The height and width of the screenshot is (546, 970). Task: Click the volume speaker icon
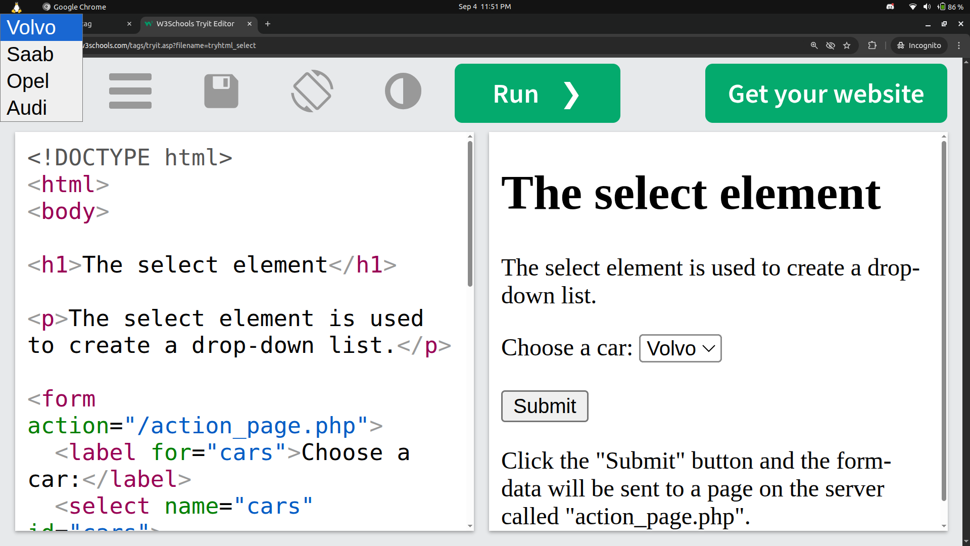(927, 7)
